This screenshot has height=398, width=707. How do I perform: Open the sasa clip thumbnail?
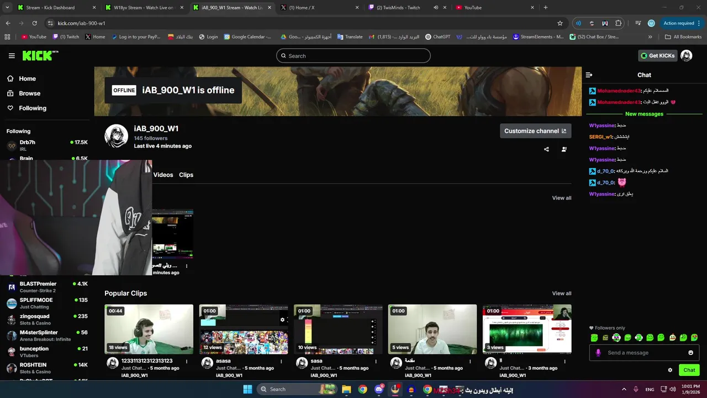tap(338, 329)
